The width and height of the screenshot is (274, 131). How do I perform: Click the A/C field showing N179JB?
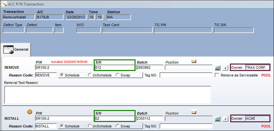pos(50,17)
